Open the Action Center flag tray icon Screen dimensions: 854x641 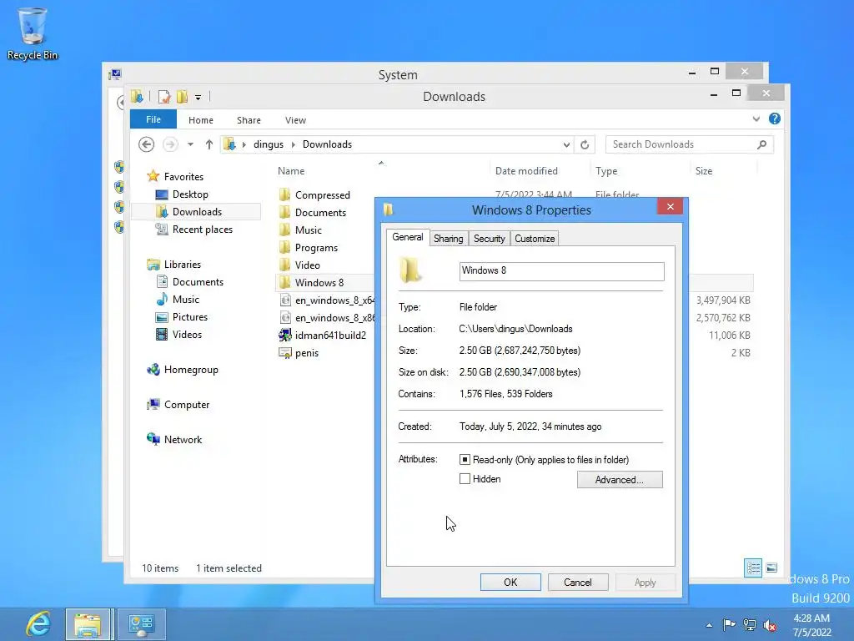pos(729,624)
